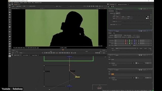This screenshot has width=162, height=91.
Task: Click the darks black color swatch
Action: tap(147, 17)
